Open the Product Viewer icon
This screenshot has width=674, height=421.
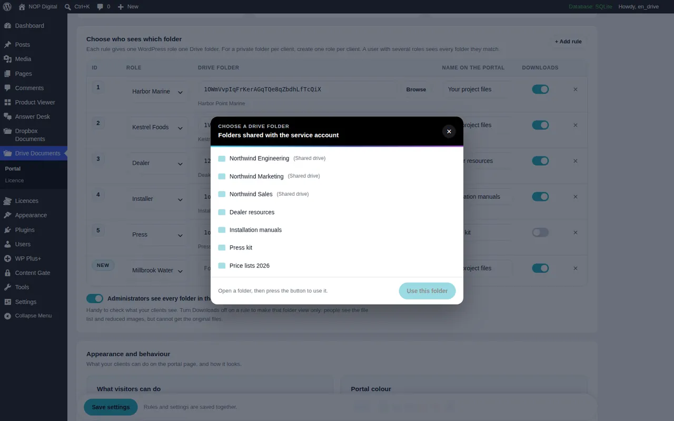(x=7, y=102)
